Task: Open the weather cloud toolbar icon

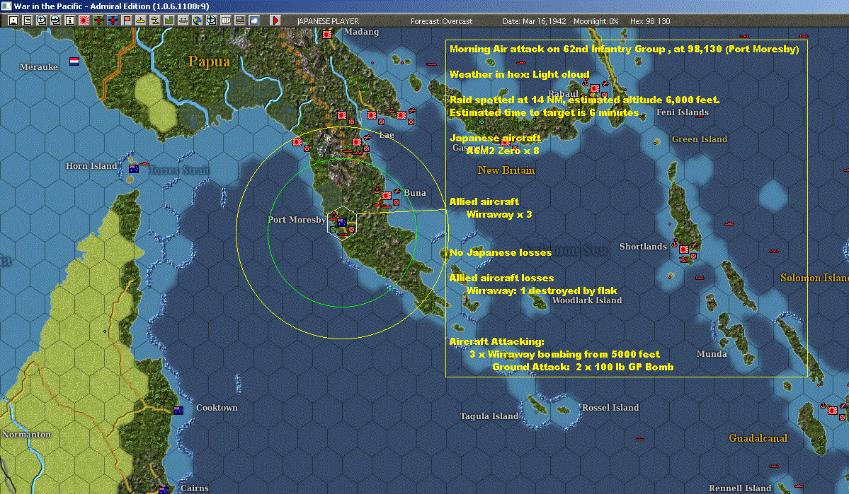Action: [x=254, y=20]
